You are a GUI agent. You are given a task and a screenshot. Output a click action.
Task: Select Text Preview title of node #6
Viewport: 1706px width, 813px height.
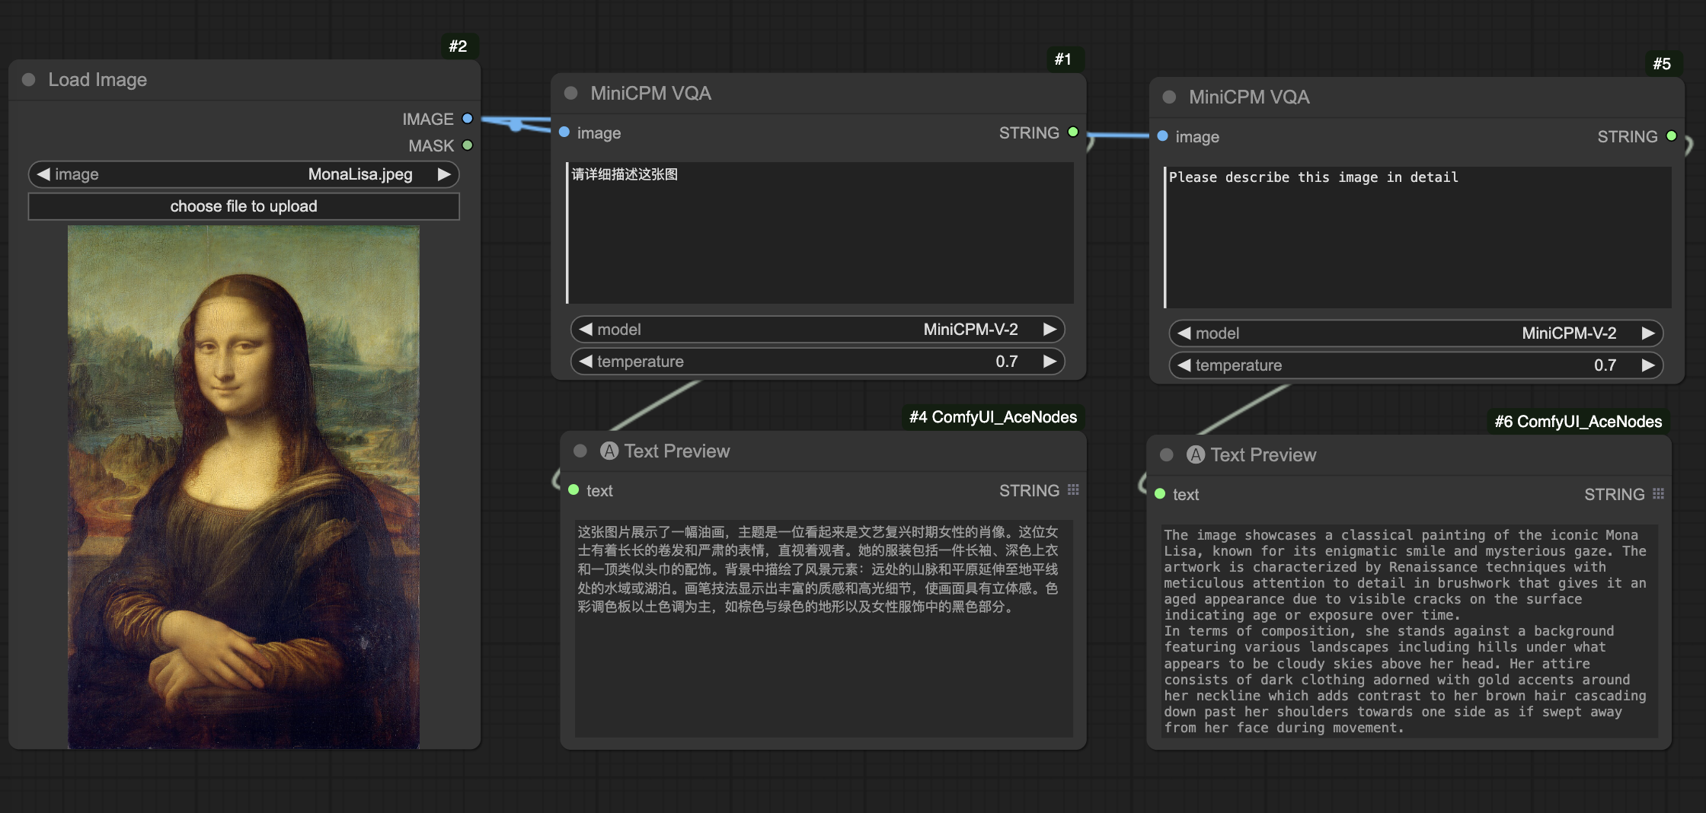pos(1264,454)
